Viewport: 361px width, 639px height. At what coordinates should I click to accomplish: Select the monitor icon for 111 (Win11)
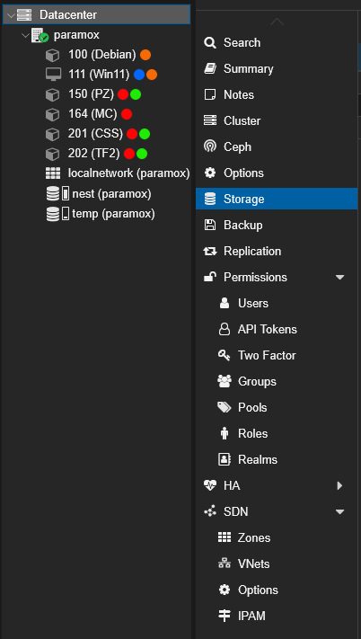pos(53,75)
